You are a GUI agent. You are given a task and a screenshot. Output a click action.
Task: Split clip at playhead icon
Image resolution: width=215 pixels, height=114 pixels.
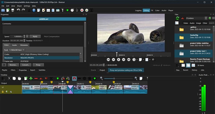(x=51, y=78)
